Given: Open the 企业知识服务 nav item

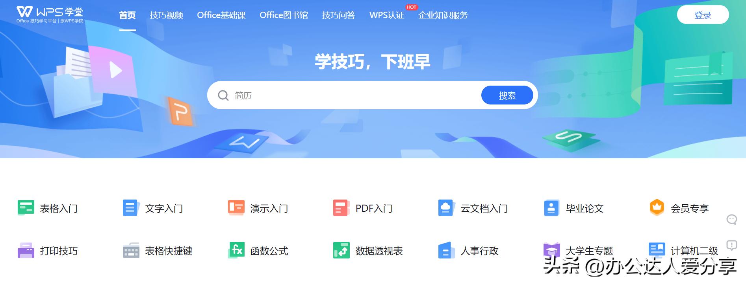Looking at the screenshot, I should (x=443, y=15).
